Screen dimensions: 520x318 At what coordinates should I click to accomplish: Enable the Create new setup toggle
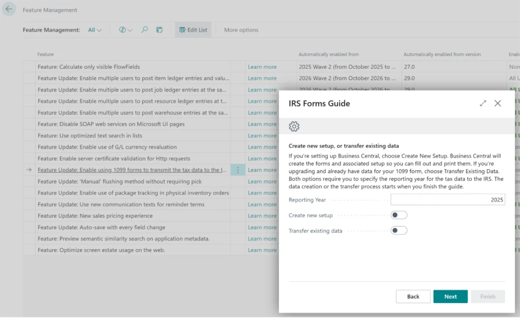[x=399, y=215]
